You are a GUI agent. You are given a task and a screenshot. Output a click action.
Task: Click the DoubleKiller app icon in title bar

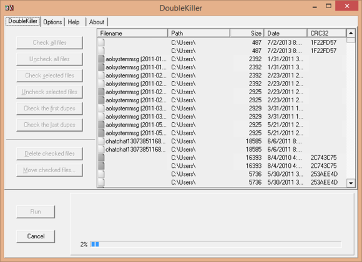tap(9, 8)
